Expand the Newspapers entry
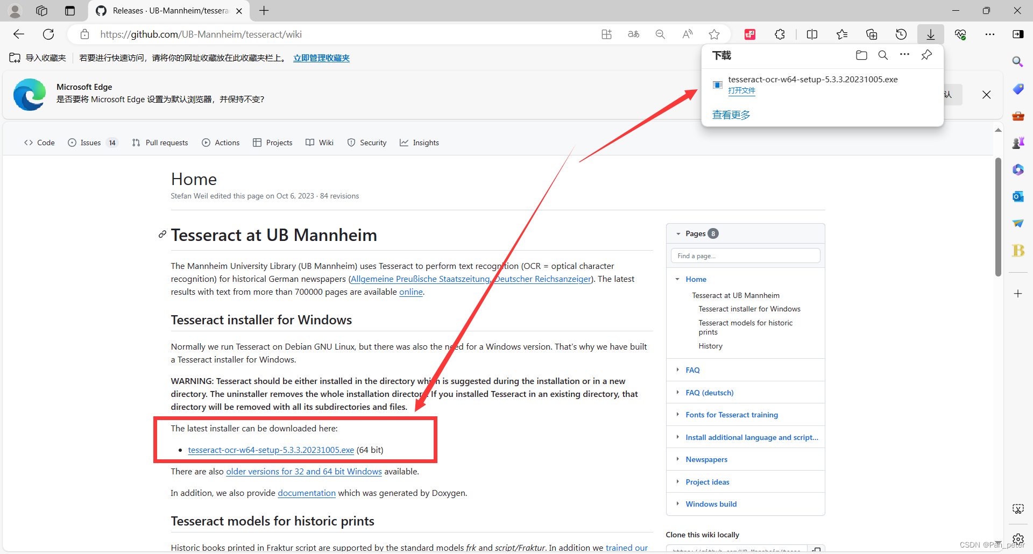1033x554 pixels. [677, 459]
